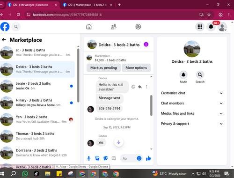Viewport: 234px width, 178px height.
Task: Open the Groups icon in top nav
Action: point(138,27)
